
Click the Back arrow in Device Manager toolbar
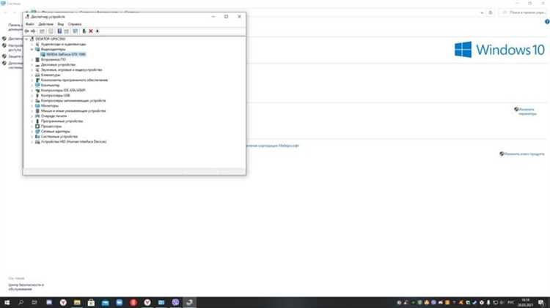tap(26, 31)
